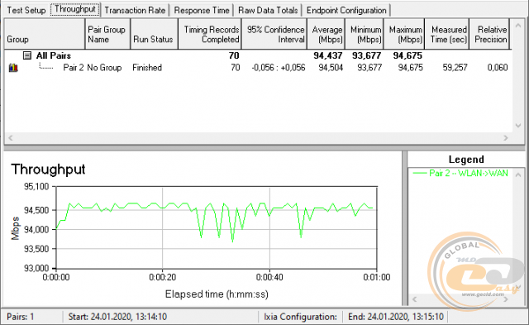
Task: Click Pair 2 maximum value 94,675
Action: [410, 68]
